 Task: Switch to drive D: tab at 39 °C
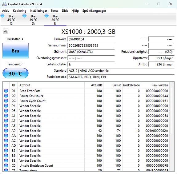tap(33, 20)
